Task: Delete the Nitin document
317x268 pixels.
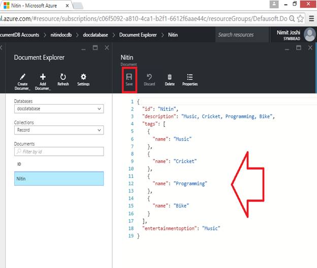Action: [170, 80]
